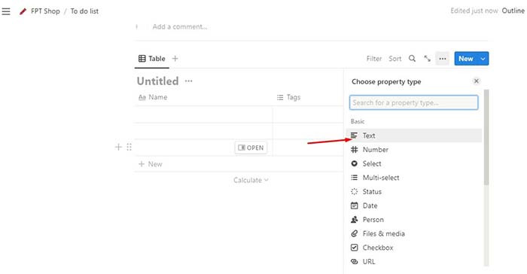Open Untitled database options ellipsis
Image resolution: width=527 pixels, height=274 pixels.
tap(188, 81)
